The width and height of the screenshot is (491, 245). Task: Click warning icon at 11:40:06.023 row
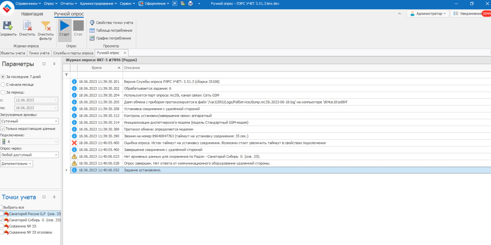(x=74, y=156)
